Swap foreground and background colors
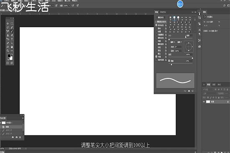Image resolution: width=230 pixels, height=153 pixels. [x=12, y=54]
